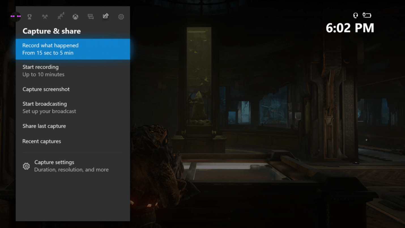Click the 6:02 PM clock
This screenshot has width=405, height=228.
[350, 28]
